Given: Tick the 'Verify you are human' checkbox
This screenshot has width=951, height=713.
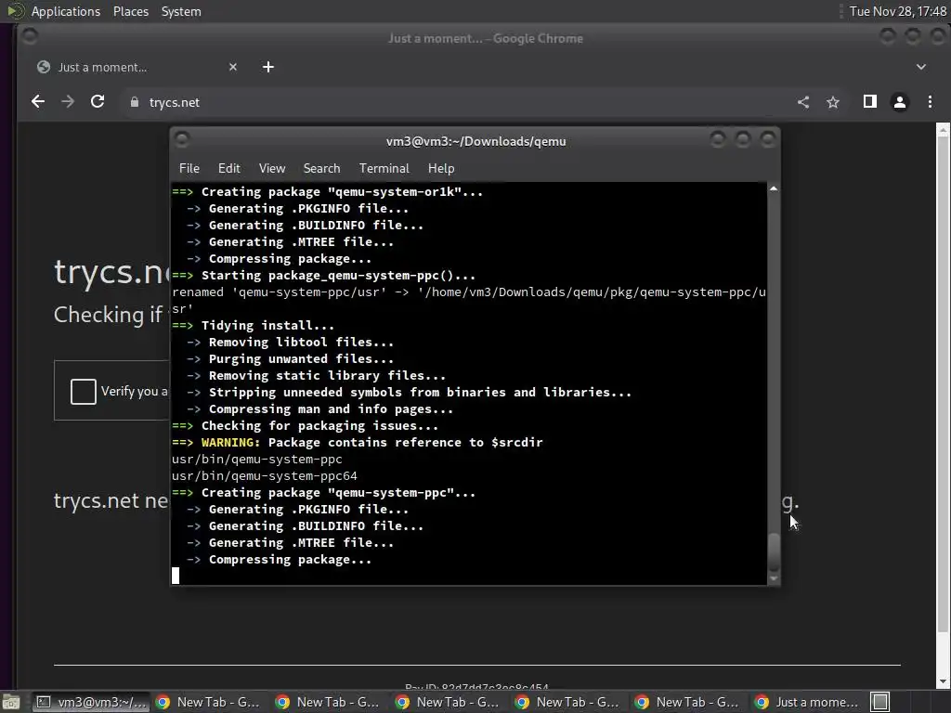Looking at the screenshot, I should pyautogui.click(x=83, y=391).
